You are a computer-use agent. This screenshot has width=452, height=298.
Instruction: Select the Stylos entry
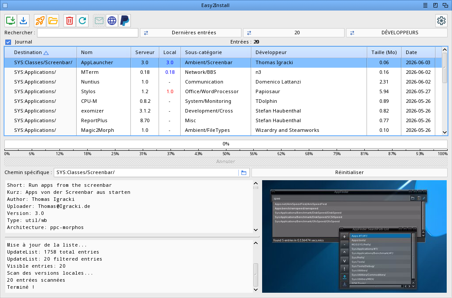[223, 91]
